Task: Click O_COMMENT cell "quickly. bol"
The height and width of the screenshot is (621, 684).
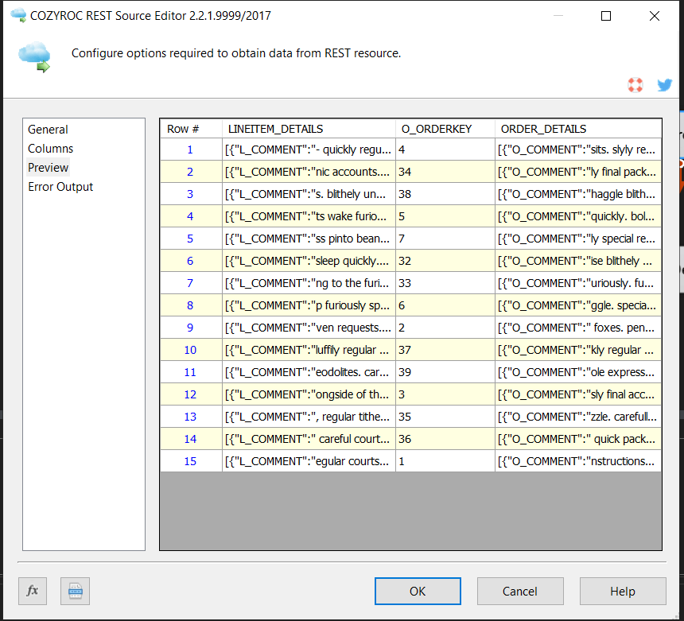Action: 578,216
